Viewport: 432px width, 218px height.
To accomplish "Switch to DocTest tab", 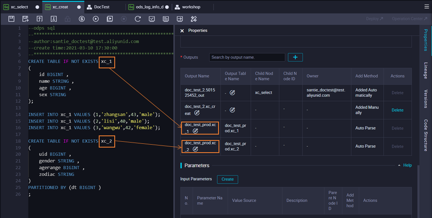I will (102, 7).
